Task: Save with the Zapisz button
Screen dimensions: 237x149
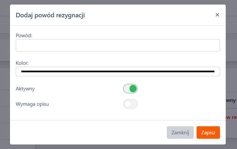Action: (208, 132)
